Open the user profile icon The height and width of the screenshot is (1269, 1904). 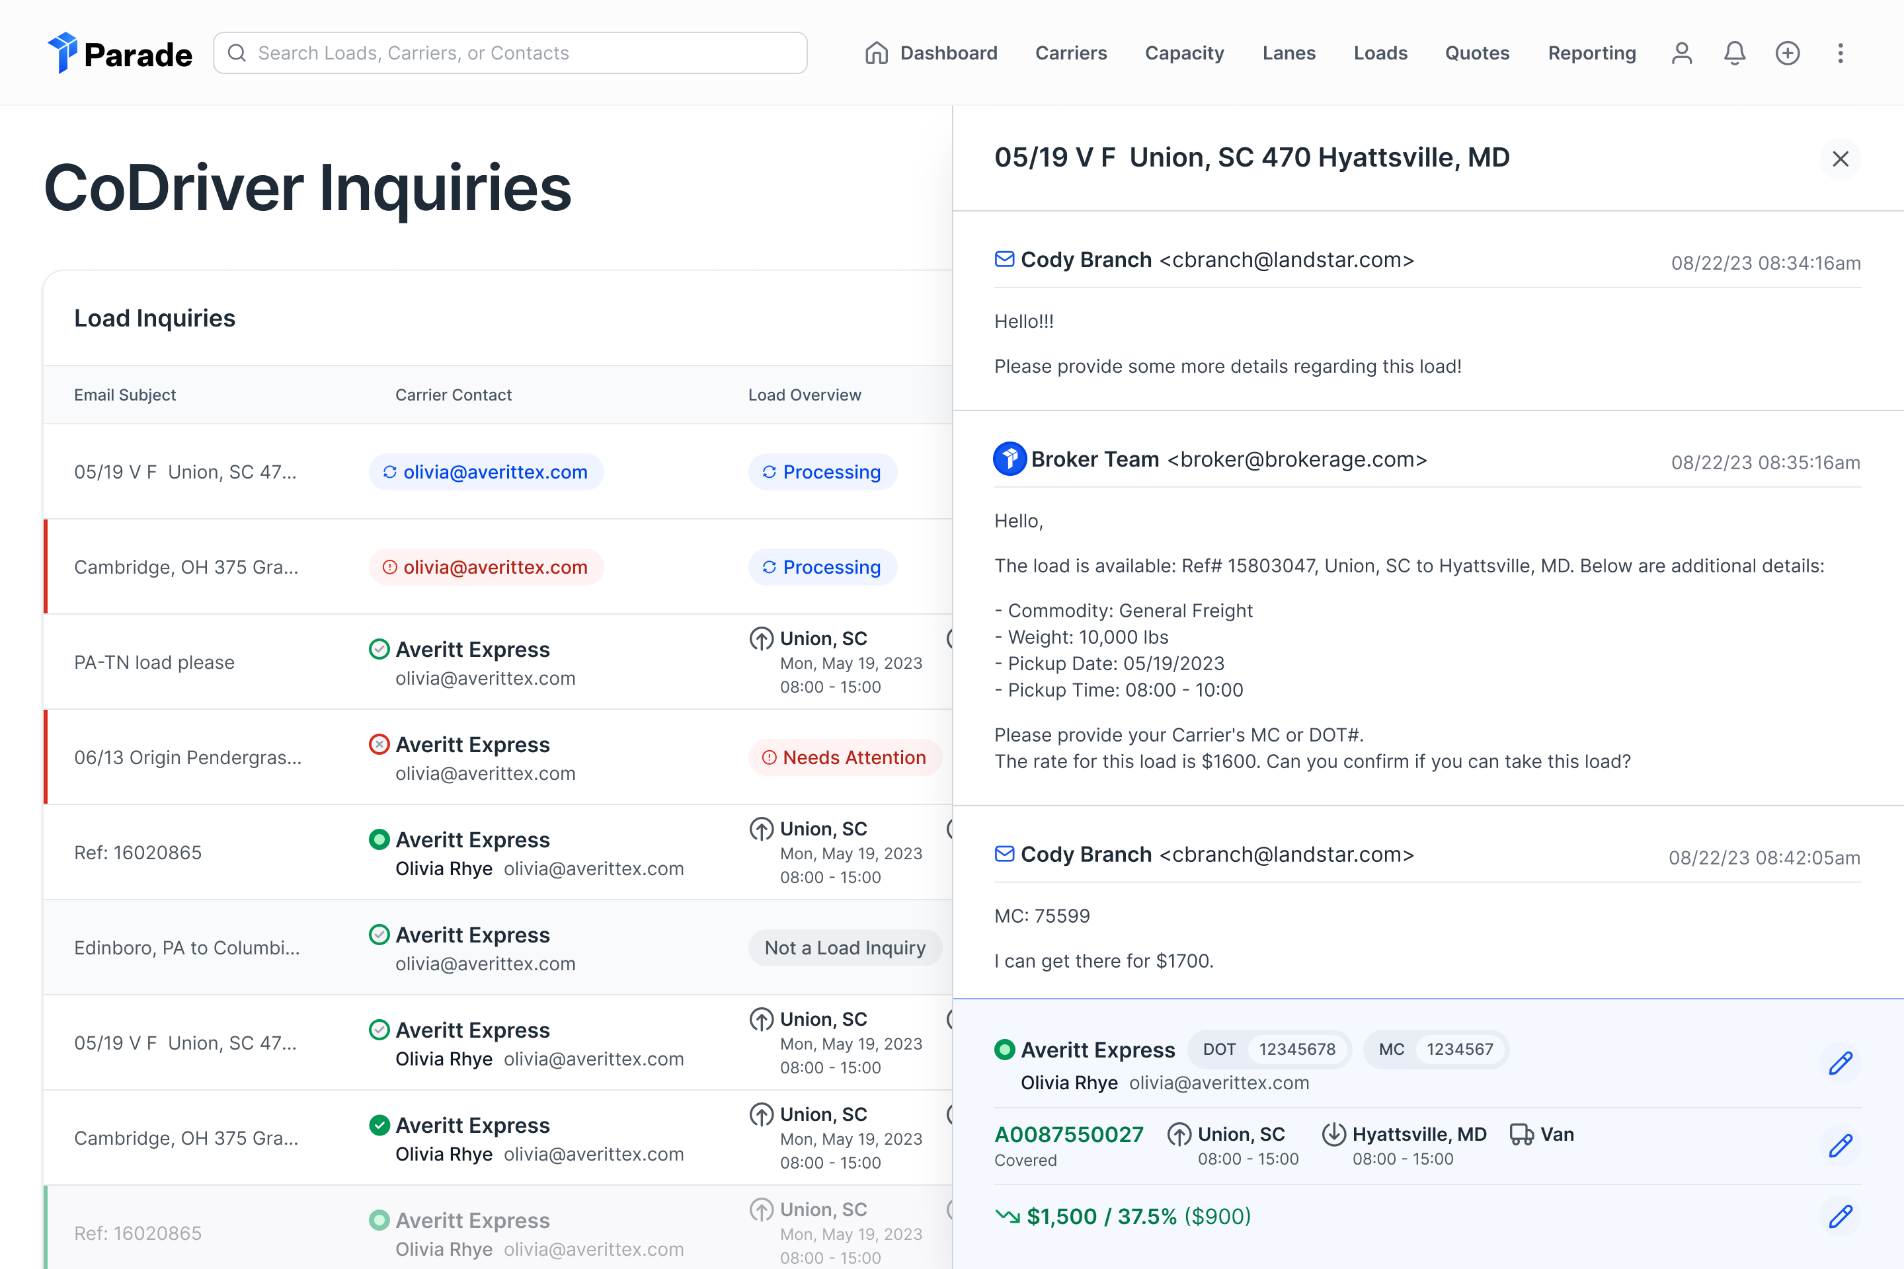pos(1681,53)
